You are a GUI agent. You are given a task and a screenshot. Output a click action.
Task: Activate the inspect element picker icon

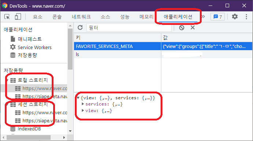(x=7, y=16)
